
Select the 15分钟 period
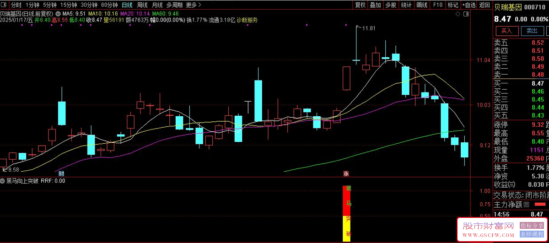[69, 5]
